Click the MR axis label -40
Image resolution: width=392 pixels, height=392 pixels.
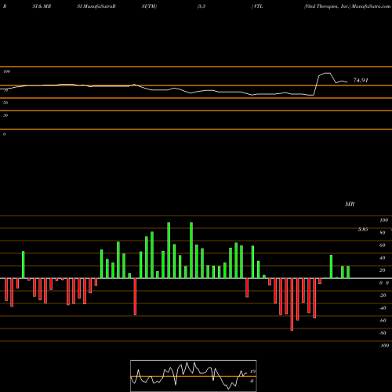pos(383,308)
